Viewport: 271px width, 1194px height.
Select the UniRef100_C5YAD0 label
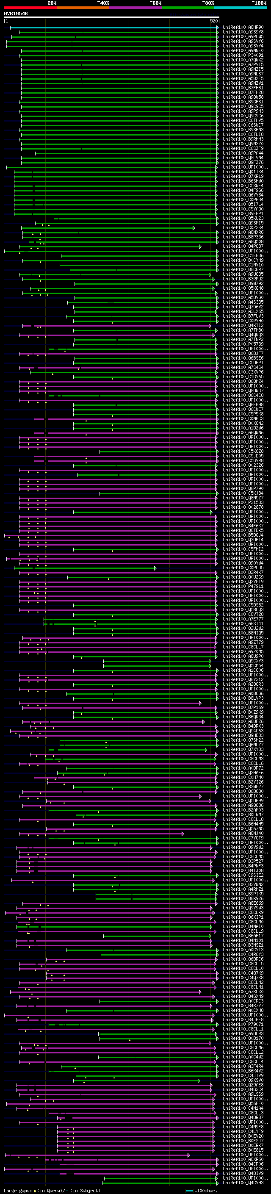[243, 209]
